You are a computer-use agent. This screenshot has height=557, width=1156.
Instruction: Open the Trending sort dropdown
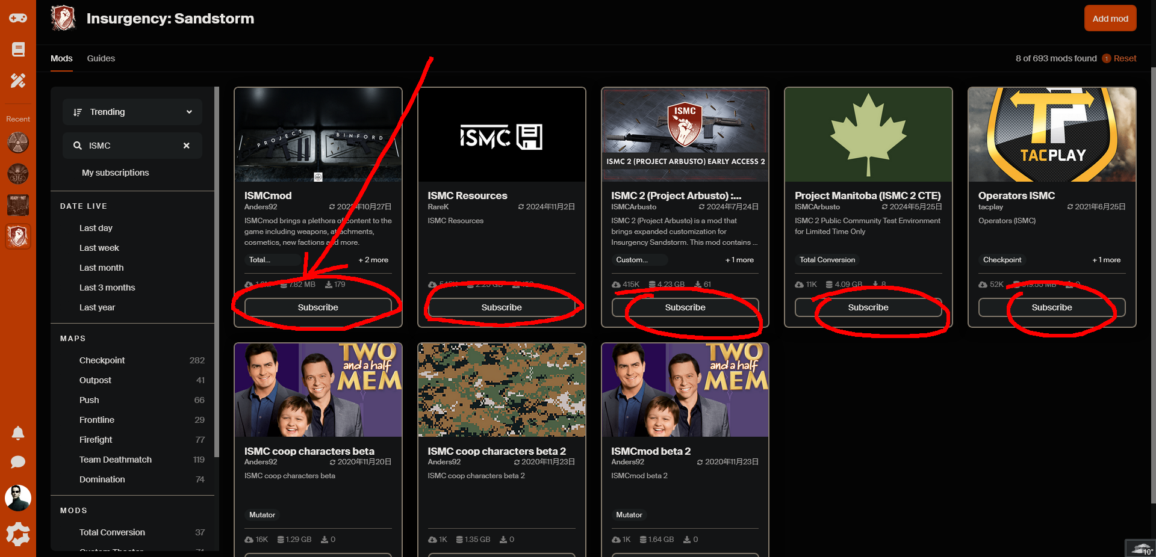[x=132, y=112]
